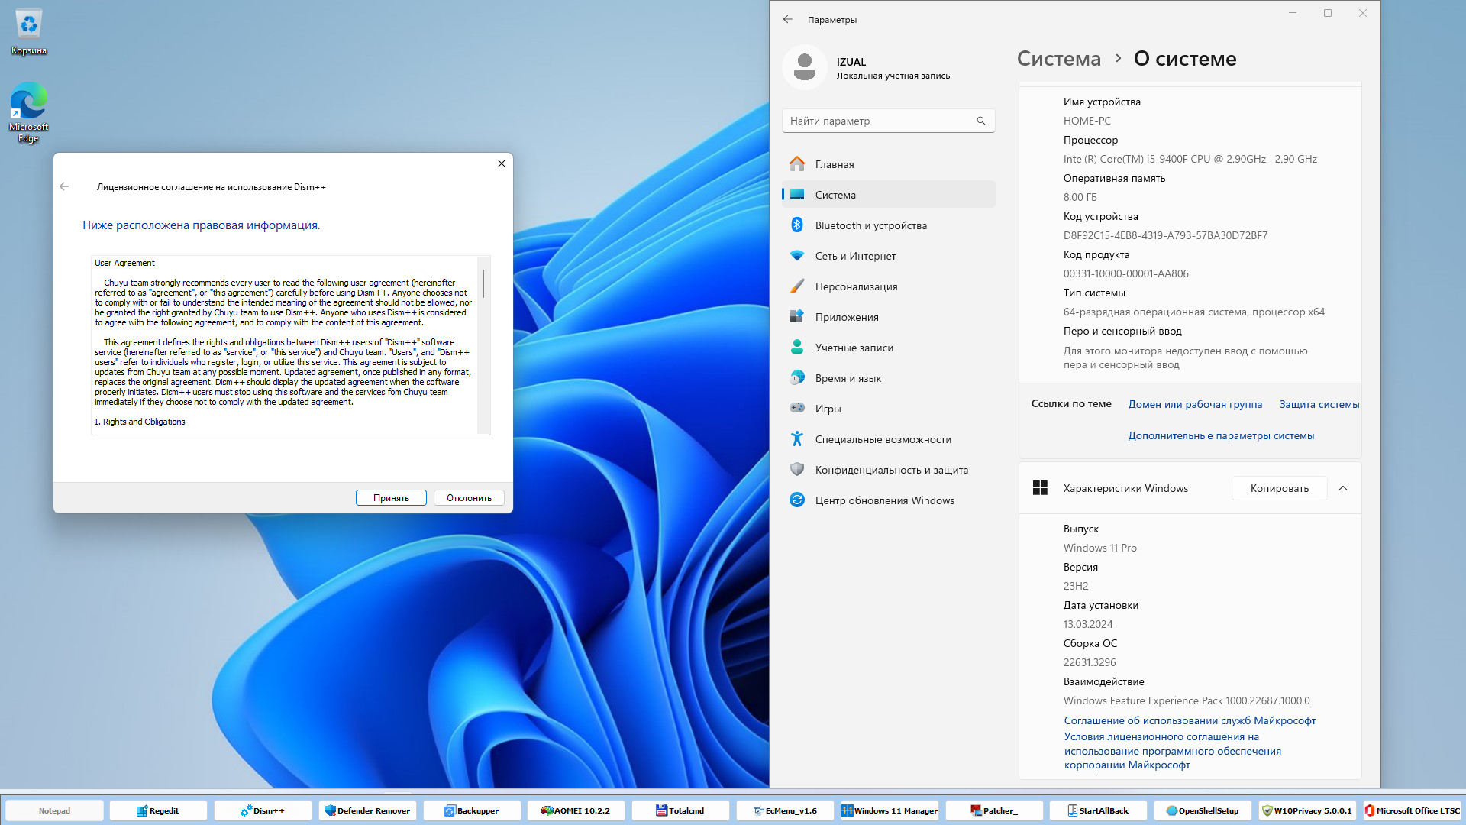Viewport: 1466px width, 825px height.
Task: Click the license text scrollbar thumb
Action: [x=483, y=283]
